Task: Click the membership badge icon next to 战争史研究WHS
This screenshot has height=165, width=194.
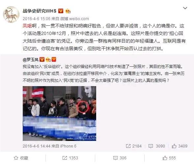Action: pos(68,11)
